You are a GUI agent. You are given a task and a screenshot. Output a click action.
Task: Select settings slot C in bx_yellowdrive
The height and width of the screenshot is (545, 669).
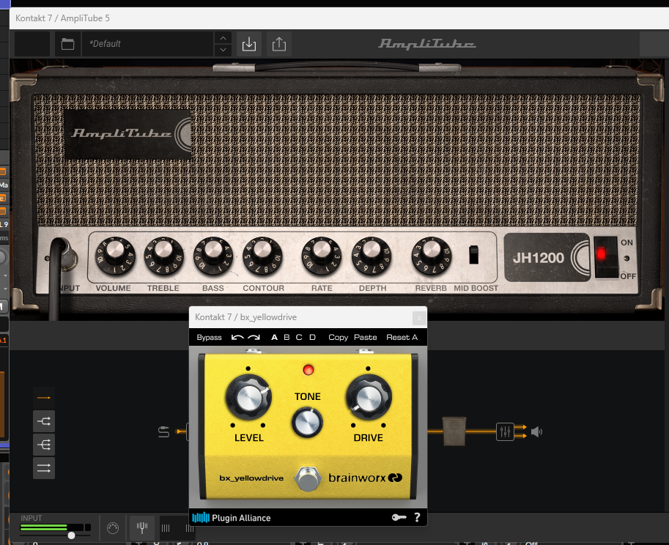(299, 337)
